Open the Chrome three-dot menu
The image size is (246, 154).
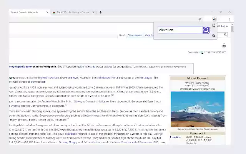tap(230, 19)
